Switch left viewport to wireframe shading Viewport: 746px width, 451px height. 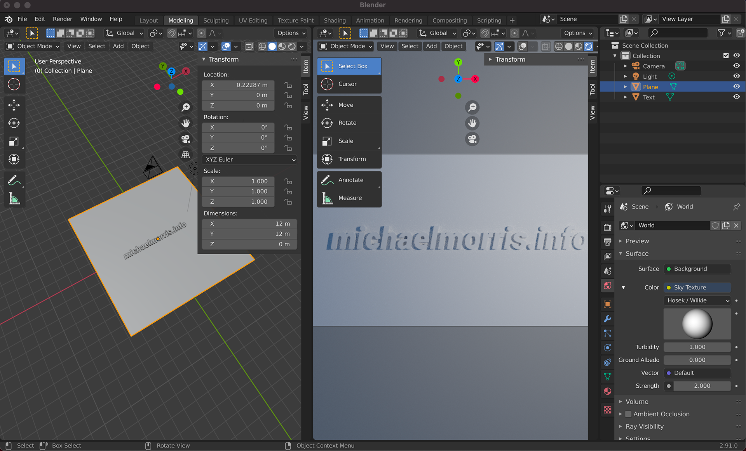click(262, 47)
